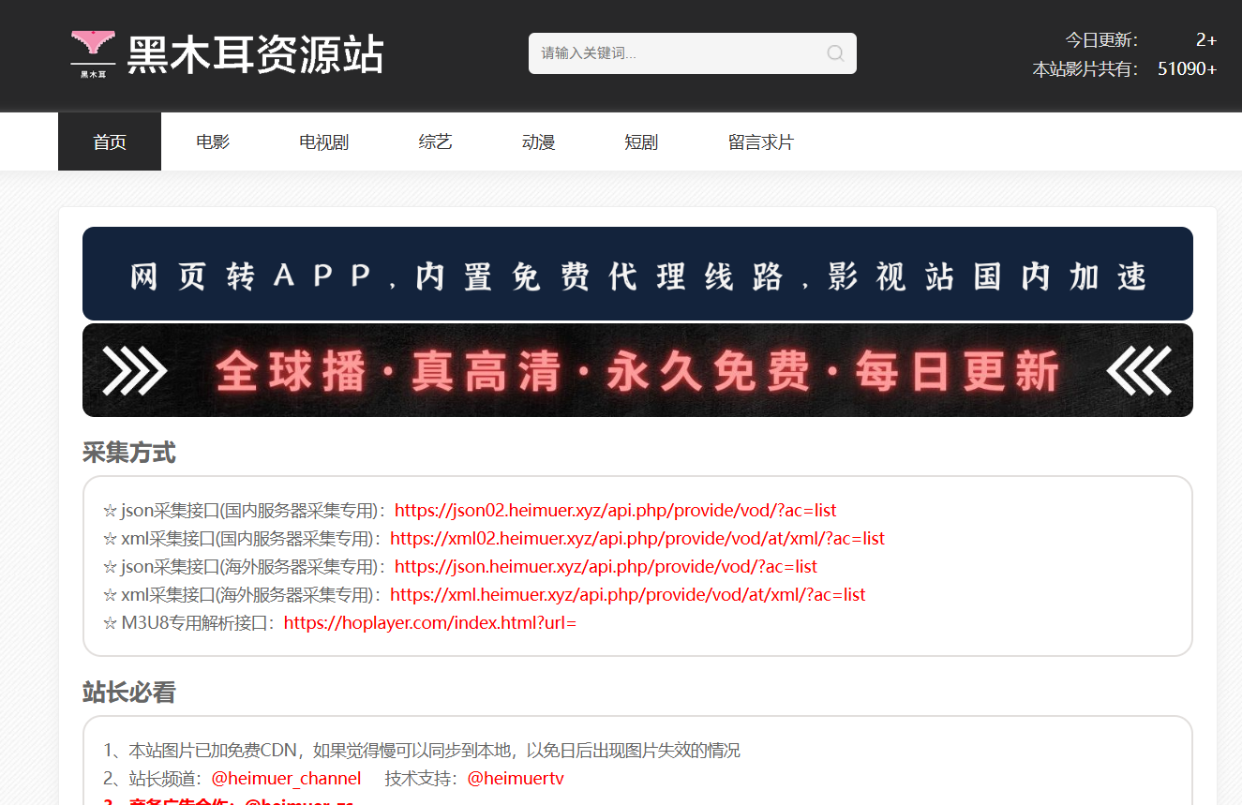1242x805 pixels.
Task: Open the 全球播·真高清 banner ad
Action: (637, 370)
